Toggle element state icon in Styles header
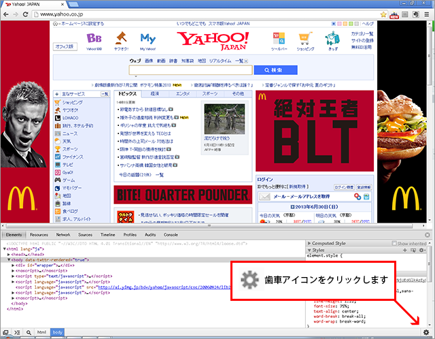The height and width of the screenshot is (339, 435). point(413,250)
